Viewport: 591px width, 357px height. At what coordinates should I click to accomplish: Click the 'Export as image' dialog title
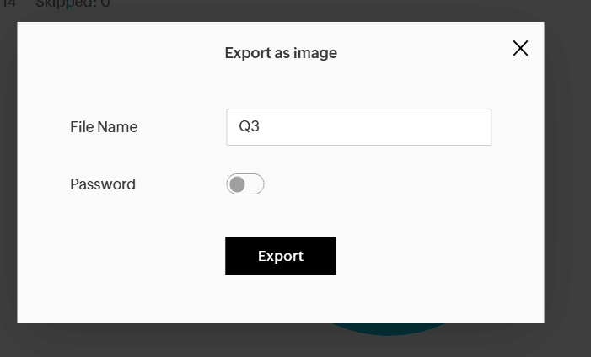click(x=281, y=53)
